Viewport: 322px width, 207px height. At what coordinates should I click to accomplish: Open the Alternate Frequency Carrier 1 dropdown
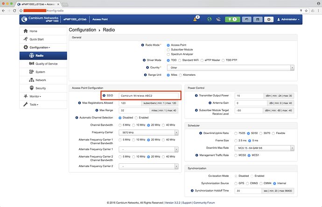[148, 149]
